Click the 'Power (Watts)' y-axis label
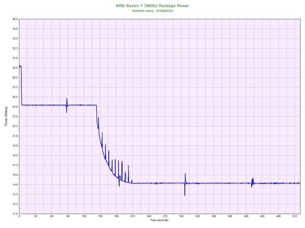Viewport: 305px width, 228px height. click(6, 116)
